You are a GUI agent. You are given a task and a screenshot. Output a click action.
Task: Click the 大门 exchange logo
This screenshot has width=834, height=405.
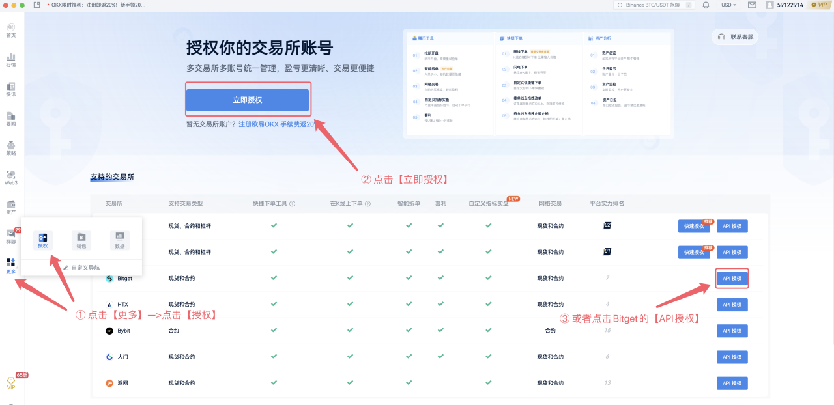[109, 357]
